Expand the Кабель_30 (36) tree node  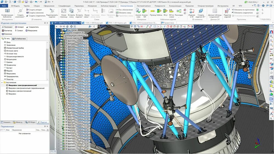pyautogui.click(x=59, y=119)
